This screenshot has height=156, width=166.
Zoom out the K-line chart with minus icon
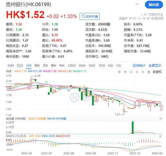131,72
